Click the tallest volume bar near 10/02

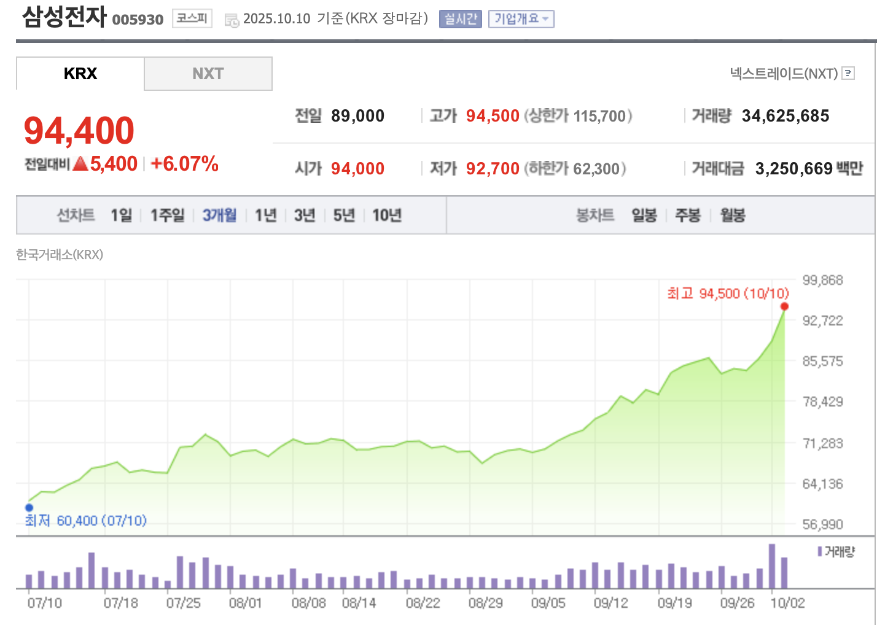click(772, 567)
